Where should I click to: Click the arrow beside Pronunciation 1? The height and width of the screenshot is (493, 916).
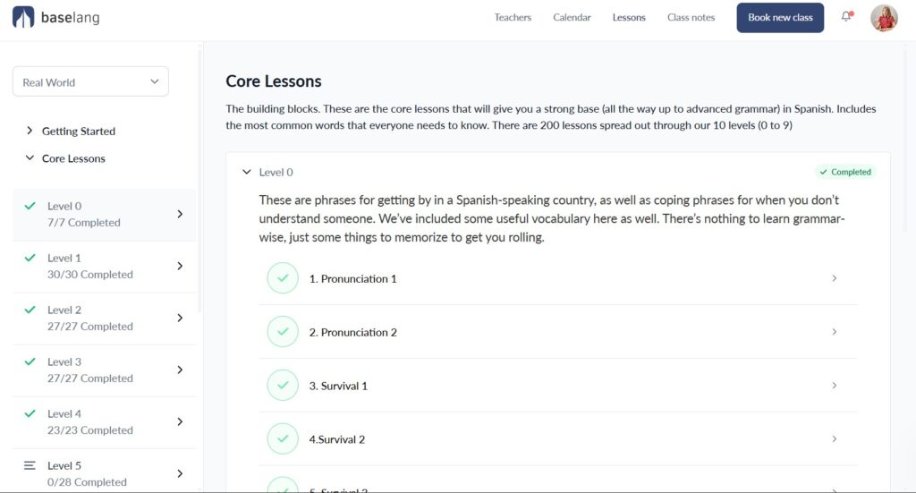coord(834,278)
